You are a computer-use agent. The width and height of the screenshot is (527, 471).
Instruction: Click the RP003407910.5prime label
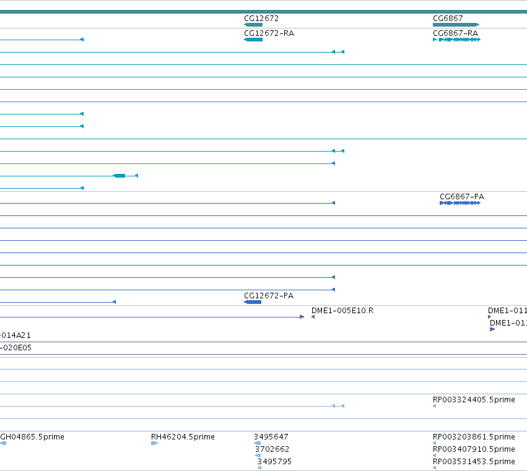[x=474, y=449]
